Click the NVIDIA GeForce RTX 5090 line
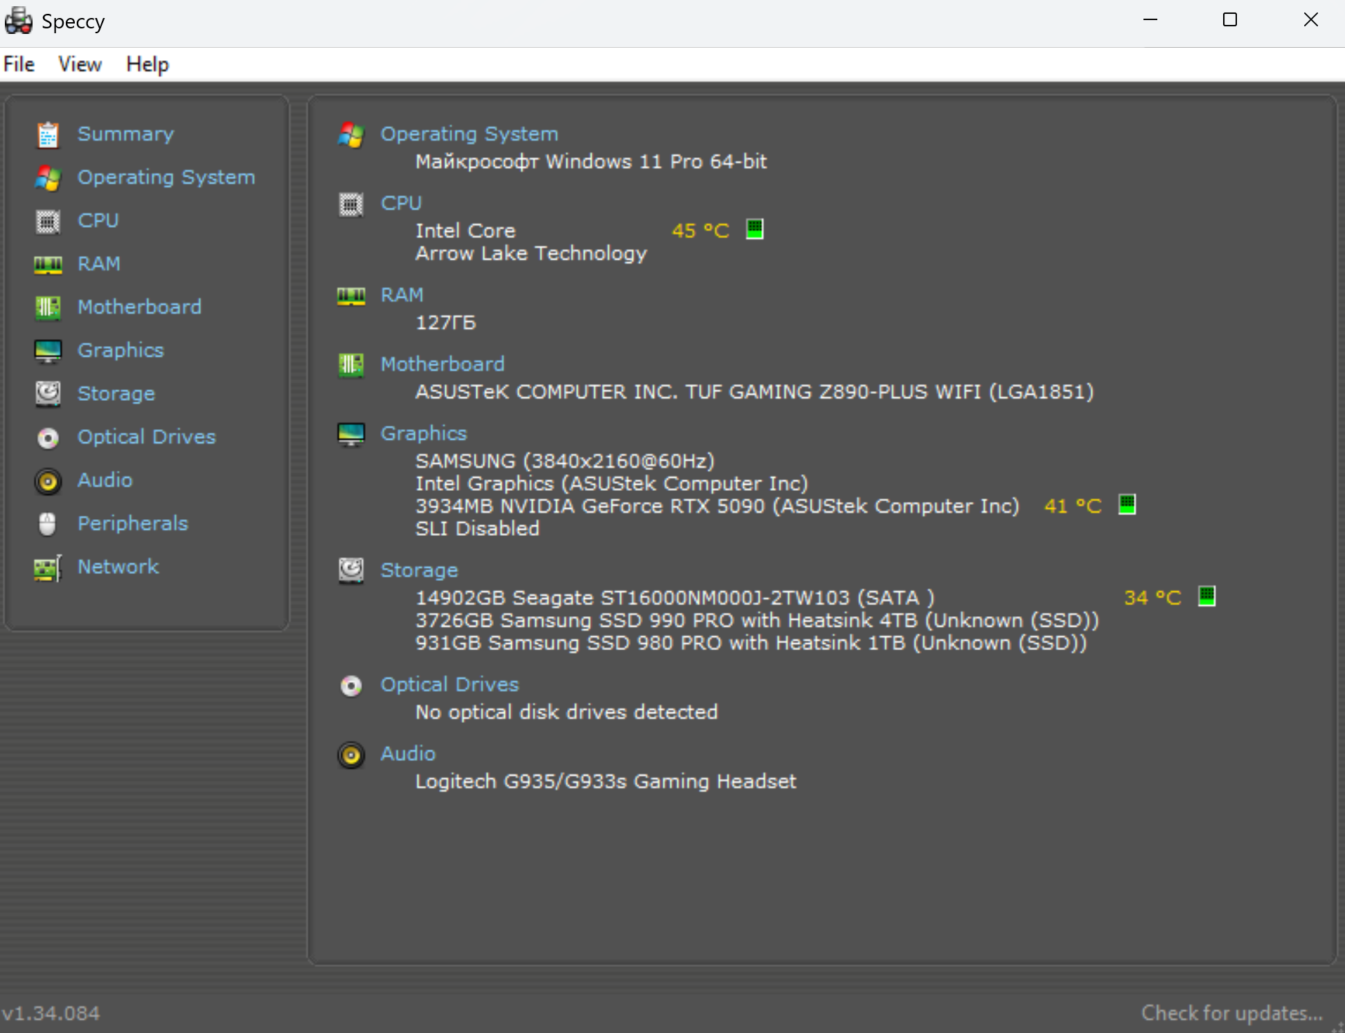Image resolution: width=1345 pixels, height=1033 pixels. 718,507
